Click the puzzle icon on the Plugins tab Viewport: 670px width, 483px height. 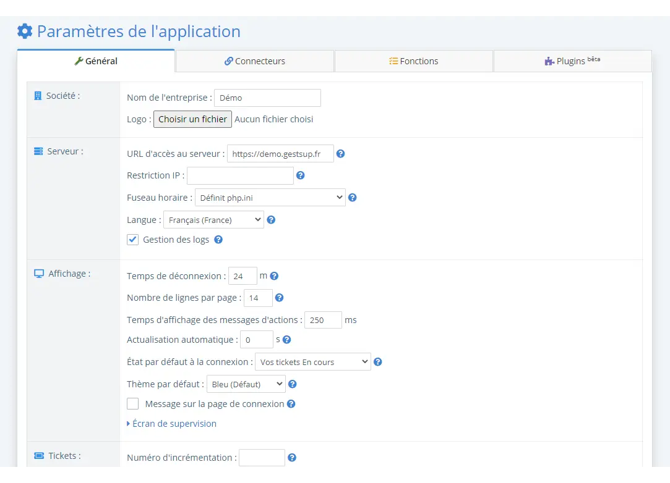tap(548, 61)
